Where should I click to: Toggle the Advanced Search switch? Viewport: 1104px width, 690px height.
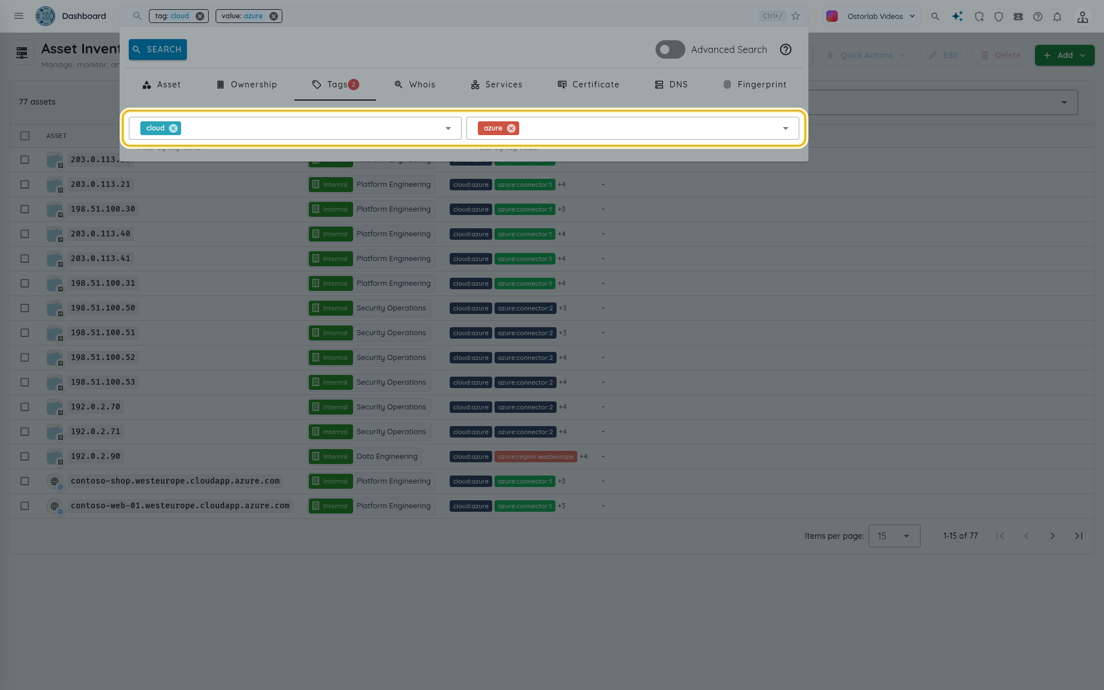(x=670, y=49)
